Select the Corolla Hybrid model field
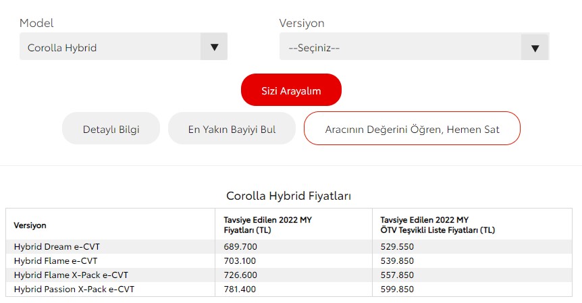Screen dimensions: 582x303 pos(124,47)
